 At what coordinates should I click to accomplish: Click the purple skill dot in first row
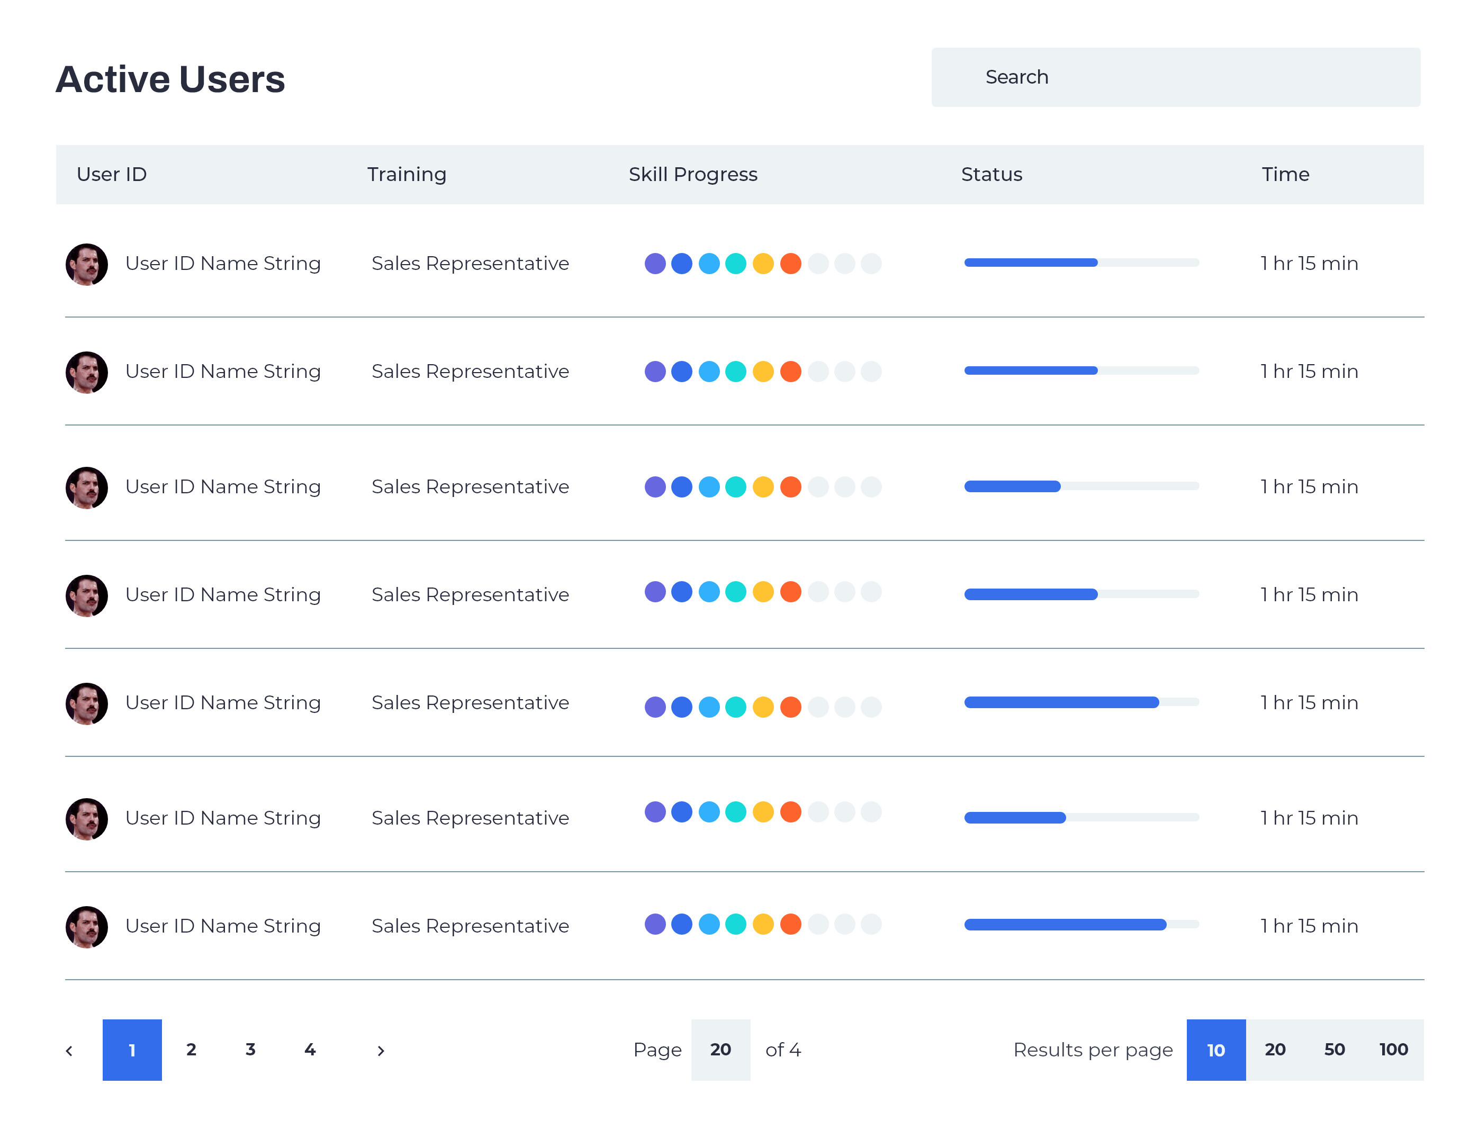point(655,263)
